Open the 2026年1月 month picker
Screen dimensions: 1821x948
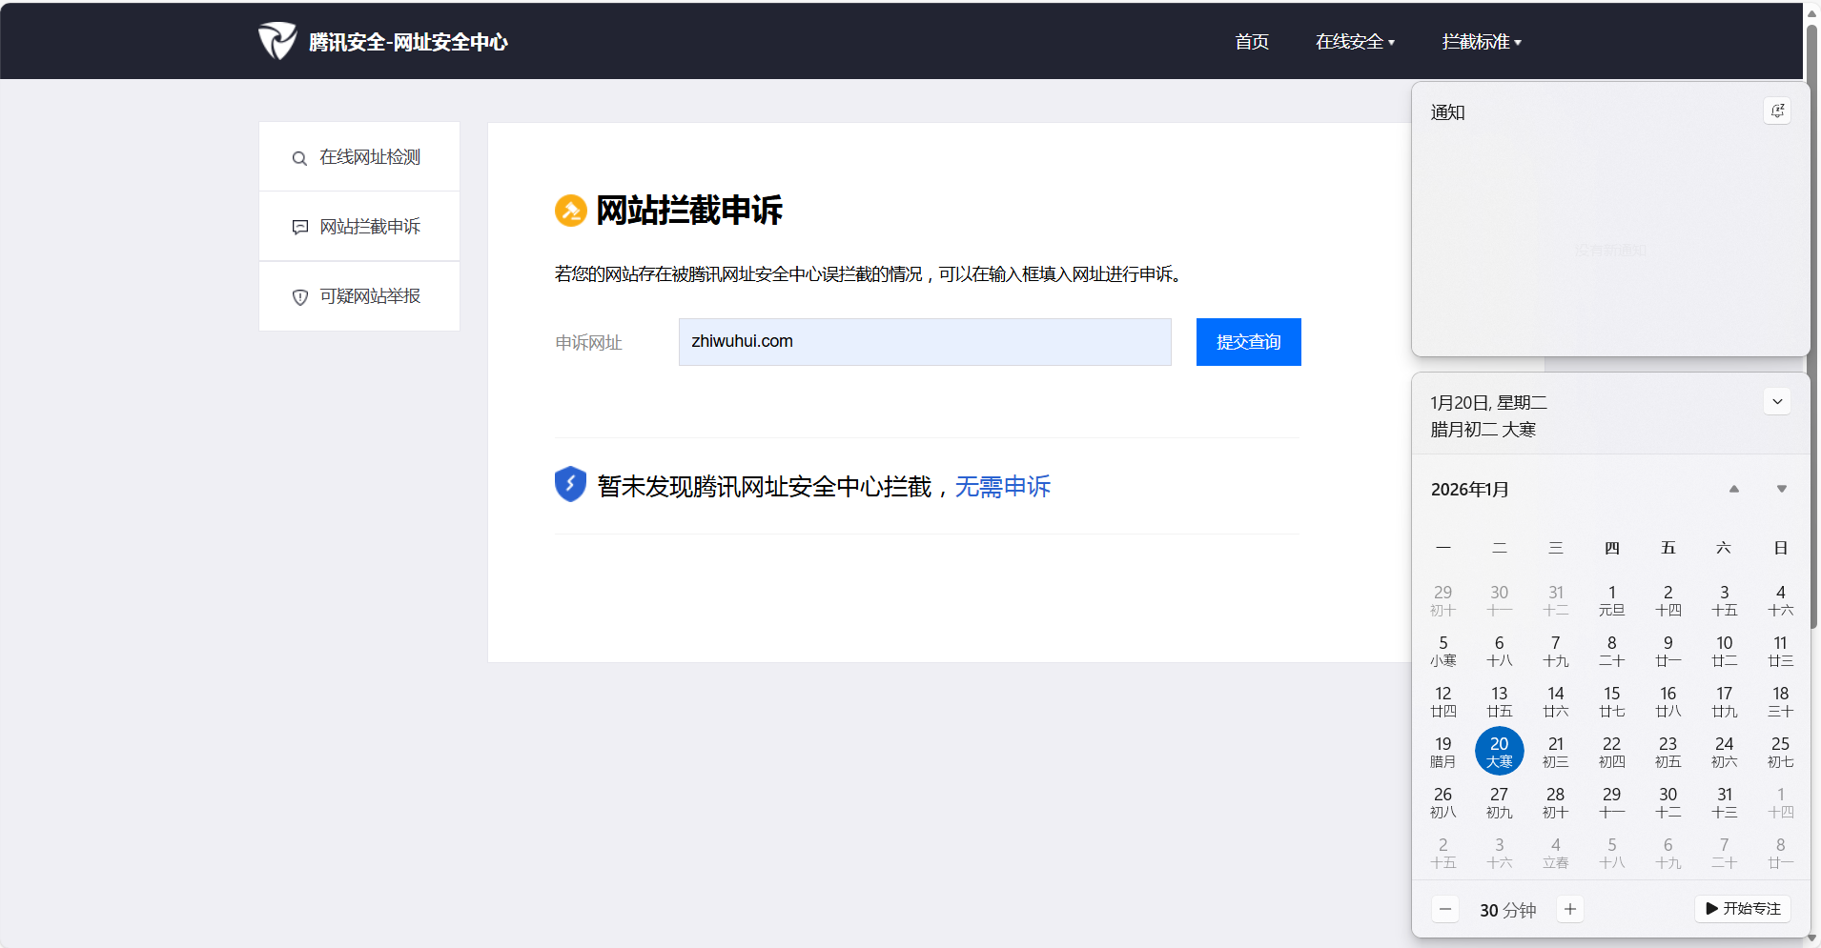pyautogui.click(x=1469, y=490)
